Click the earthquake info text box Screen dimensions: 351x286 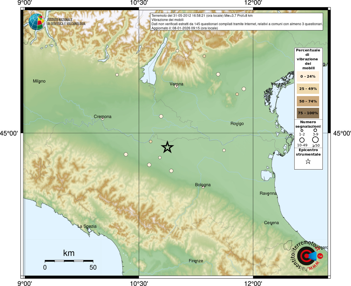(x=236, y=22)
